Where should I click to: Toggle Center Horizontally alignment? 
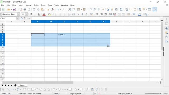[x=60, y=14]
